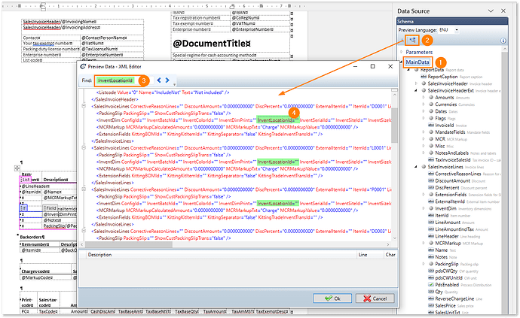This screenshot has height=318, width=520.
Task: Select the Dates tree item
Action: 441,111
